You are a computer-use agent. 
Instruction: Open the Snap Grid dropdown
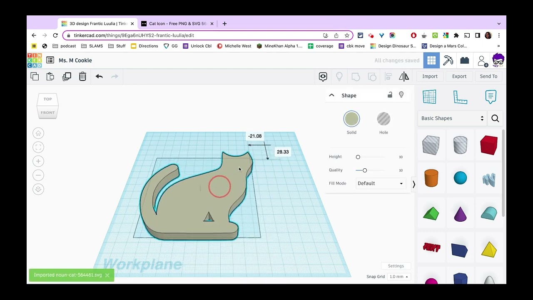(x=399, y=277)
